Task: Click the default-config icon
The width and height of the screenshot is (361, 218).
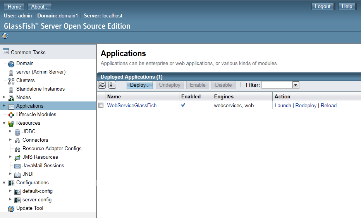Action: (17, 192)
